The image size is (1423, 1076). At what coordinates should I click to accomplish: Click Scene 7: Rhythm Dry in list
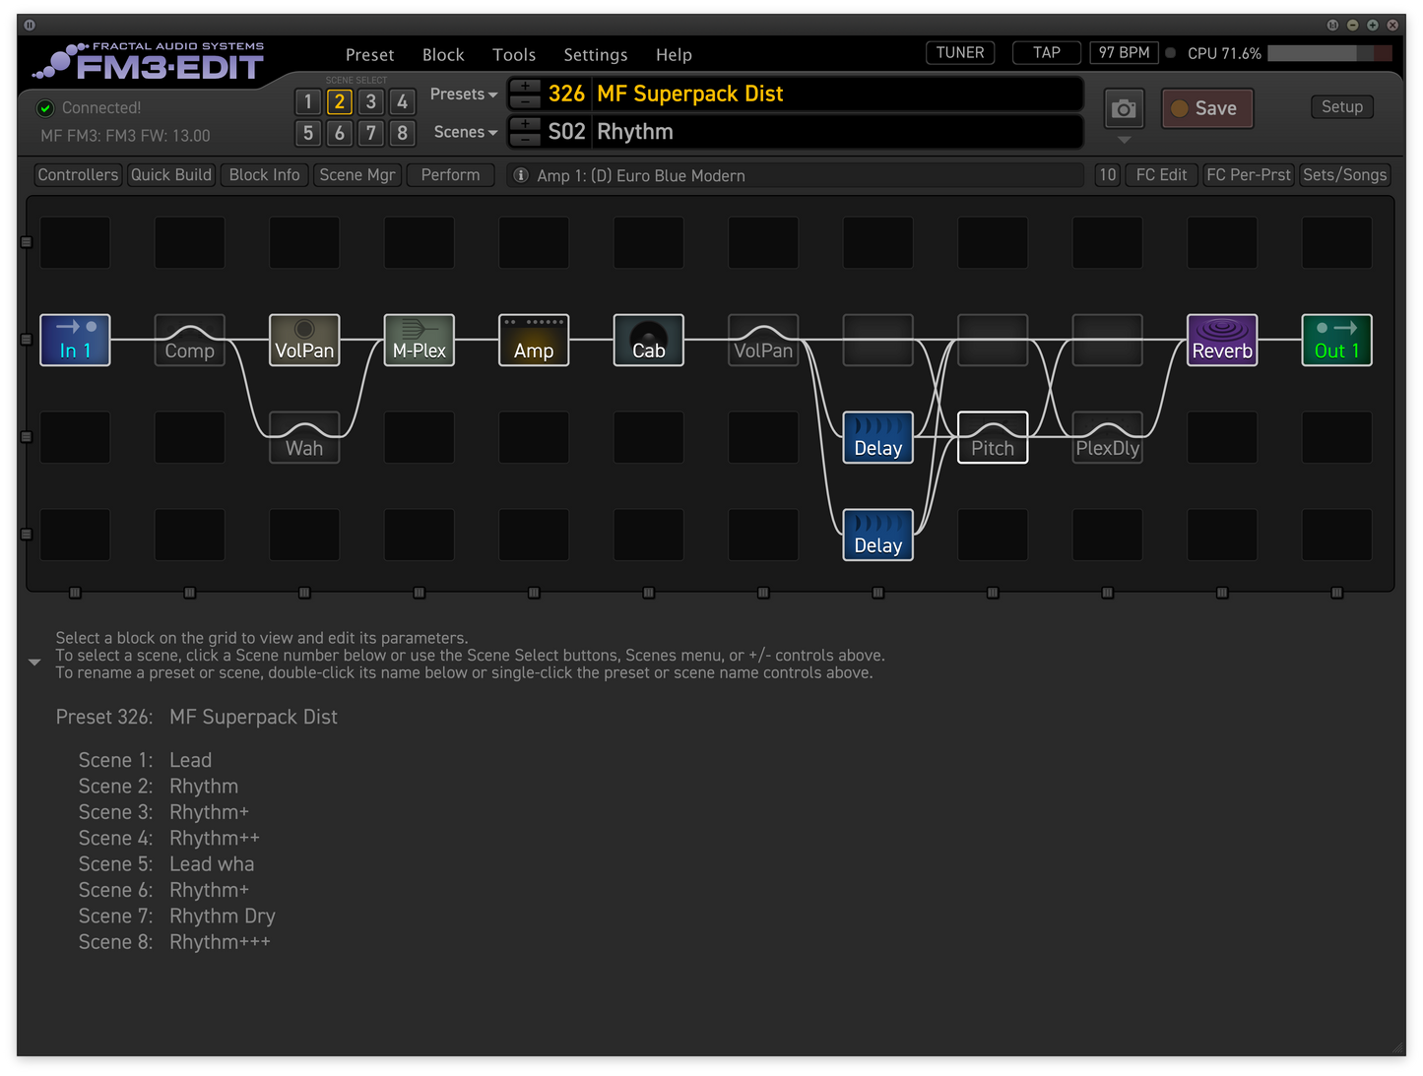pyautogui.click(x=177, y=917)
